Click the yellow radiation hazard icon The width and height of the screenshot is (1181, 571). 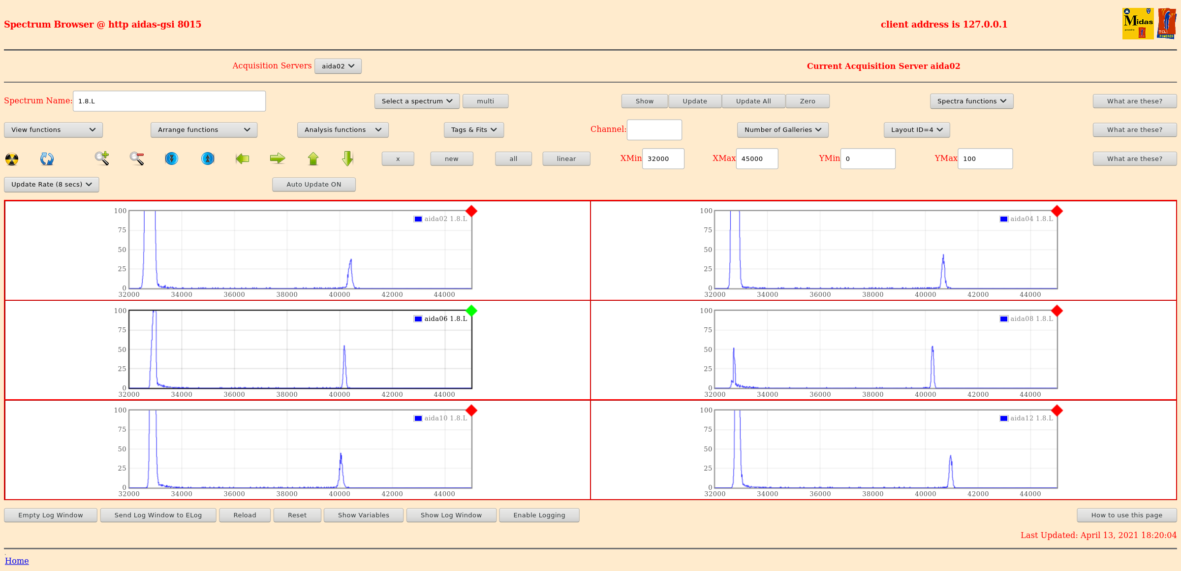[12, 159]
